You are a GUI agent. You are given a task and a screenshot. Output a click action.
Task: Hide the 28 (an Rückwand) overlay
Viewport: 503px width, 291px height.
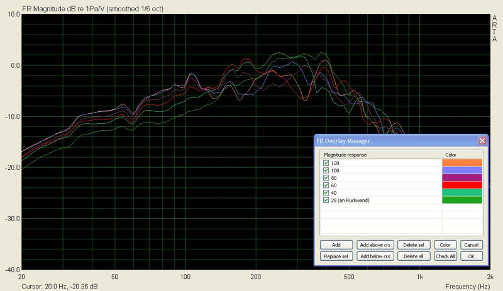[326, 200]
